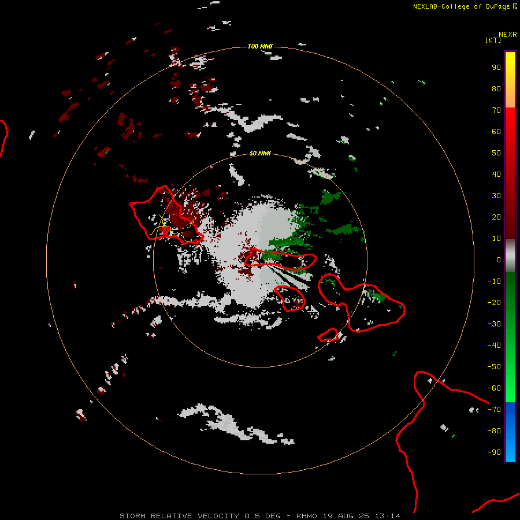Click the yellow top segment of color bar
Image resolution: width=520 pixels, height=520 pixels.
pyautogui.click(x=510, y=80)
